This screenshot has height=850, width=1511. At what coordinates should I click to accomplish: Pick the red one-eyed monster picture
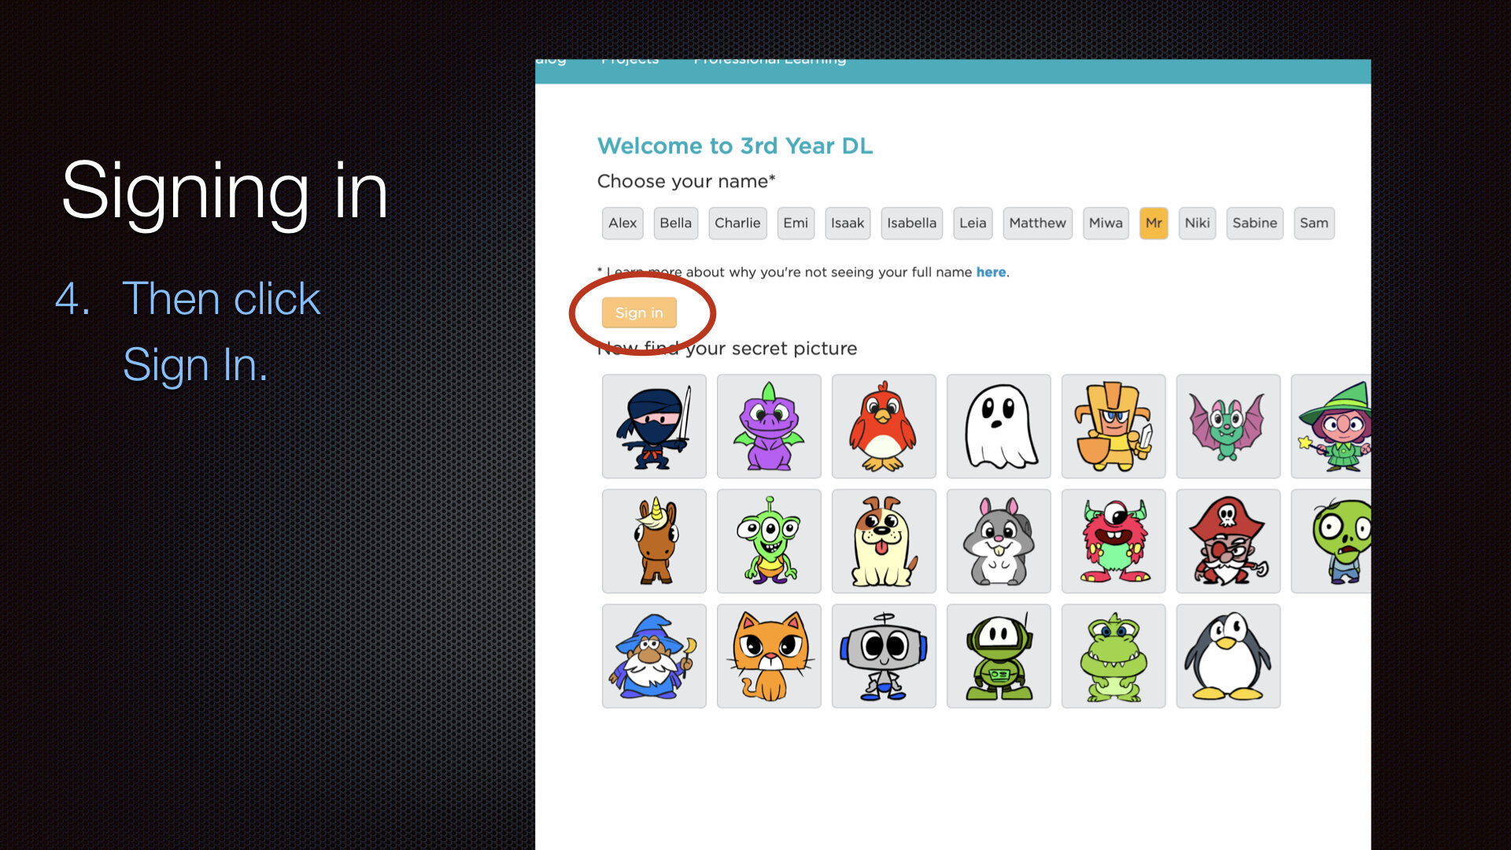pos(1114,541)
